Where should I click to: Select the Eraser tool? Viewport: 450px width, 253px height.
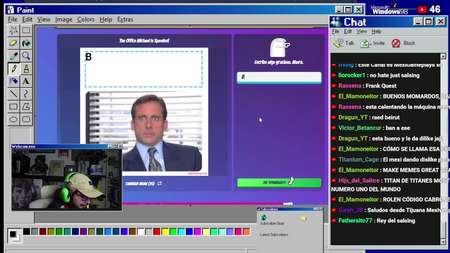[13, 43]
